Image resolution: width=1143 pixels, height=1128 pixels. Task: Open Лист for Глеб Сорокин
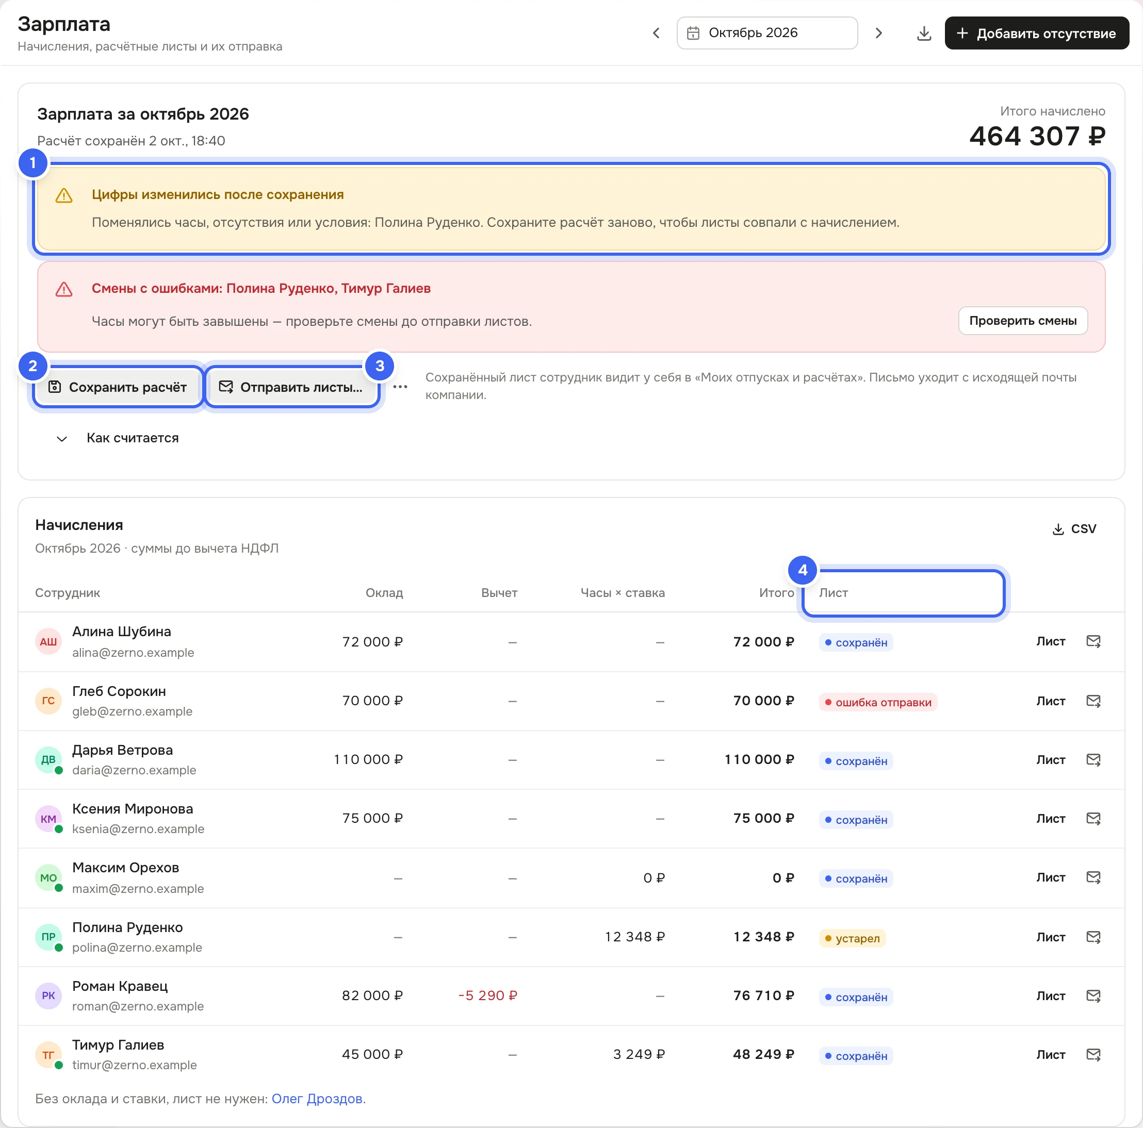(1051, 701)
